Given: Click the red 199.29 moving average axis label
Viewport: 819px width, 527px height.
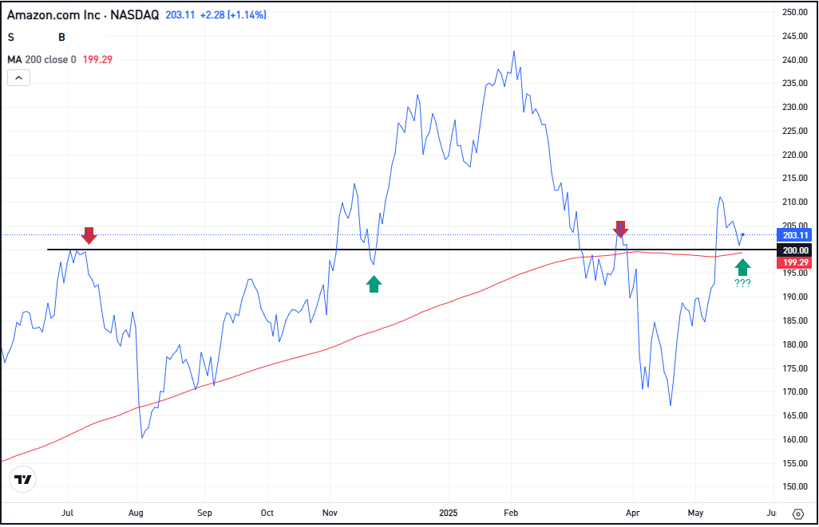Looking at the screenshot, I should point(796,262).
